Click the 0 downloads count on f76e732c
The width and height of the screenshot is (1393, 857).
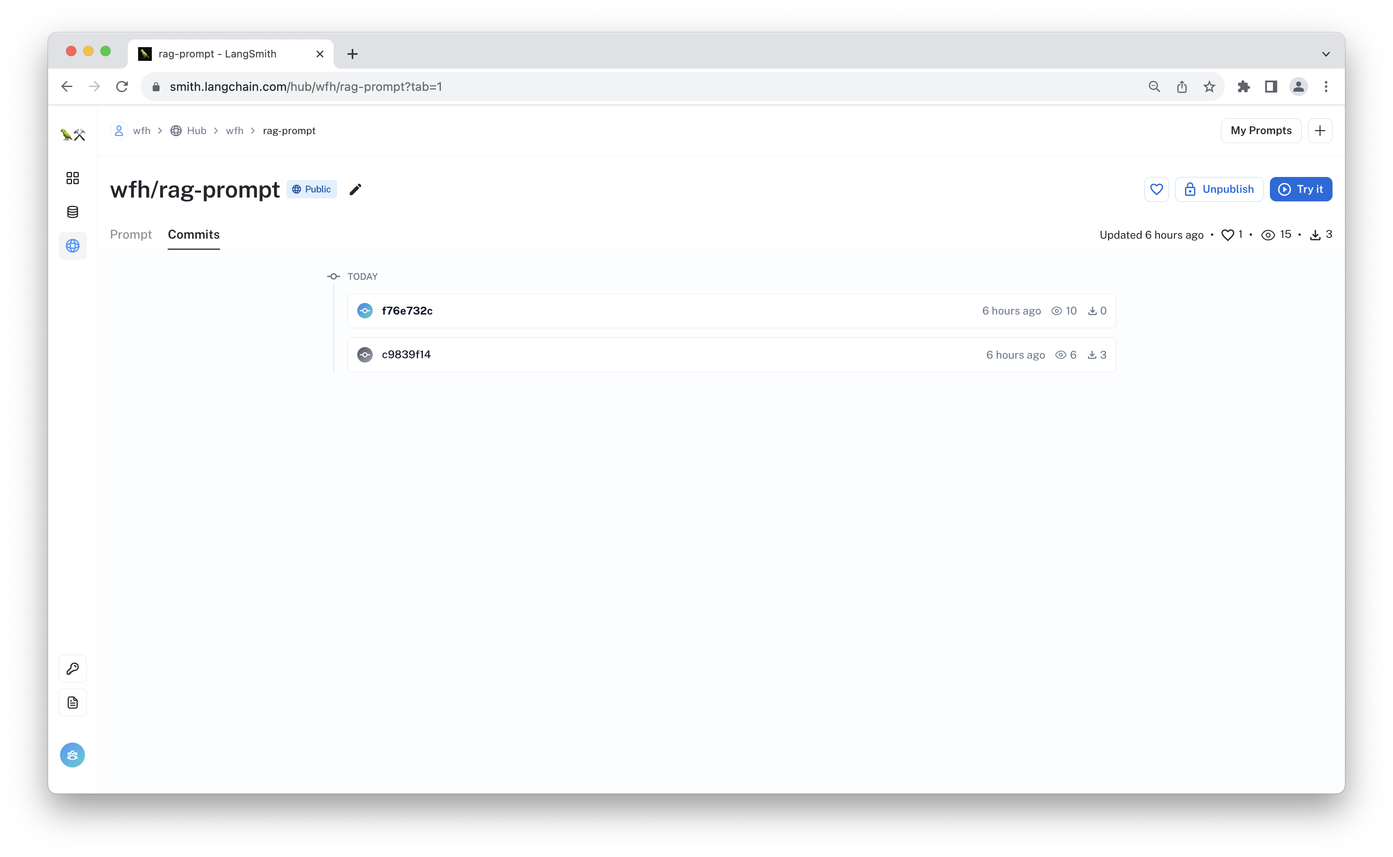point(1097,311)
